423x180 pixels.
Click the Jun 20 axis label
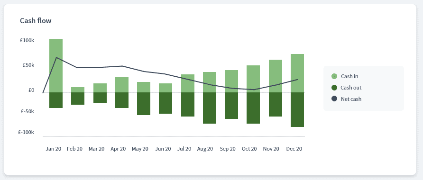(x=163, y=149)
